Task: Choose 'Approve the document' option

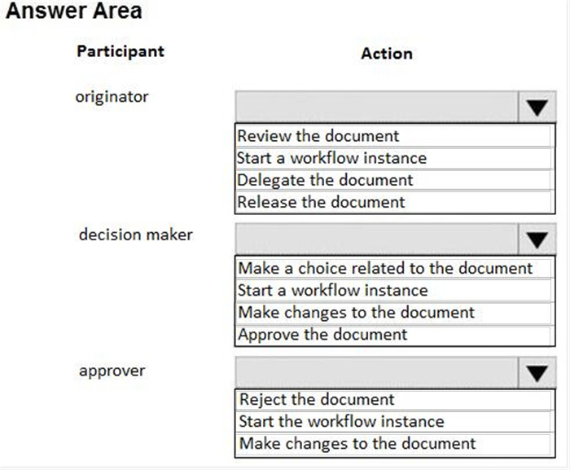Action: coord(393,335)
